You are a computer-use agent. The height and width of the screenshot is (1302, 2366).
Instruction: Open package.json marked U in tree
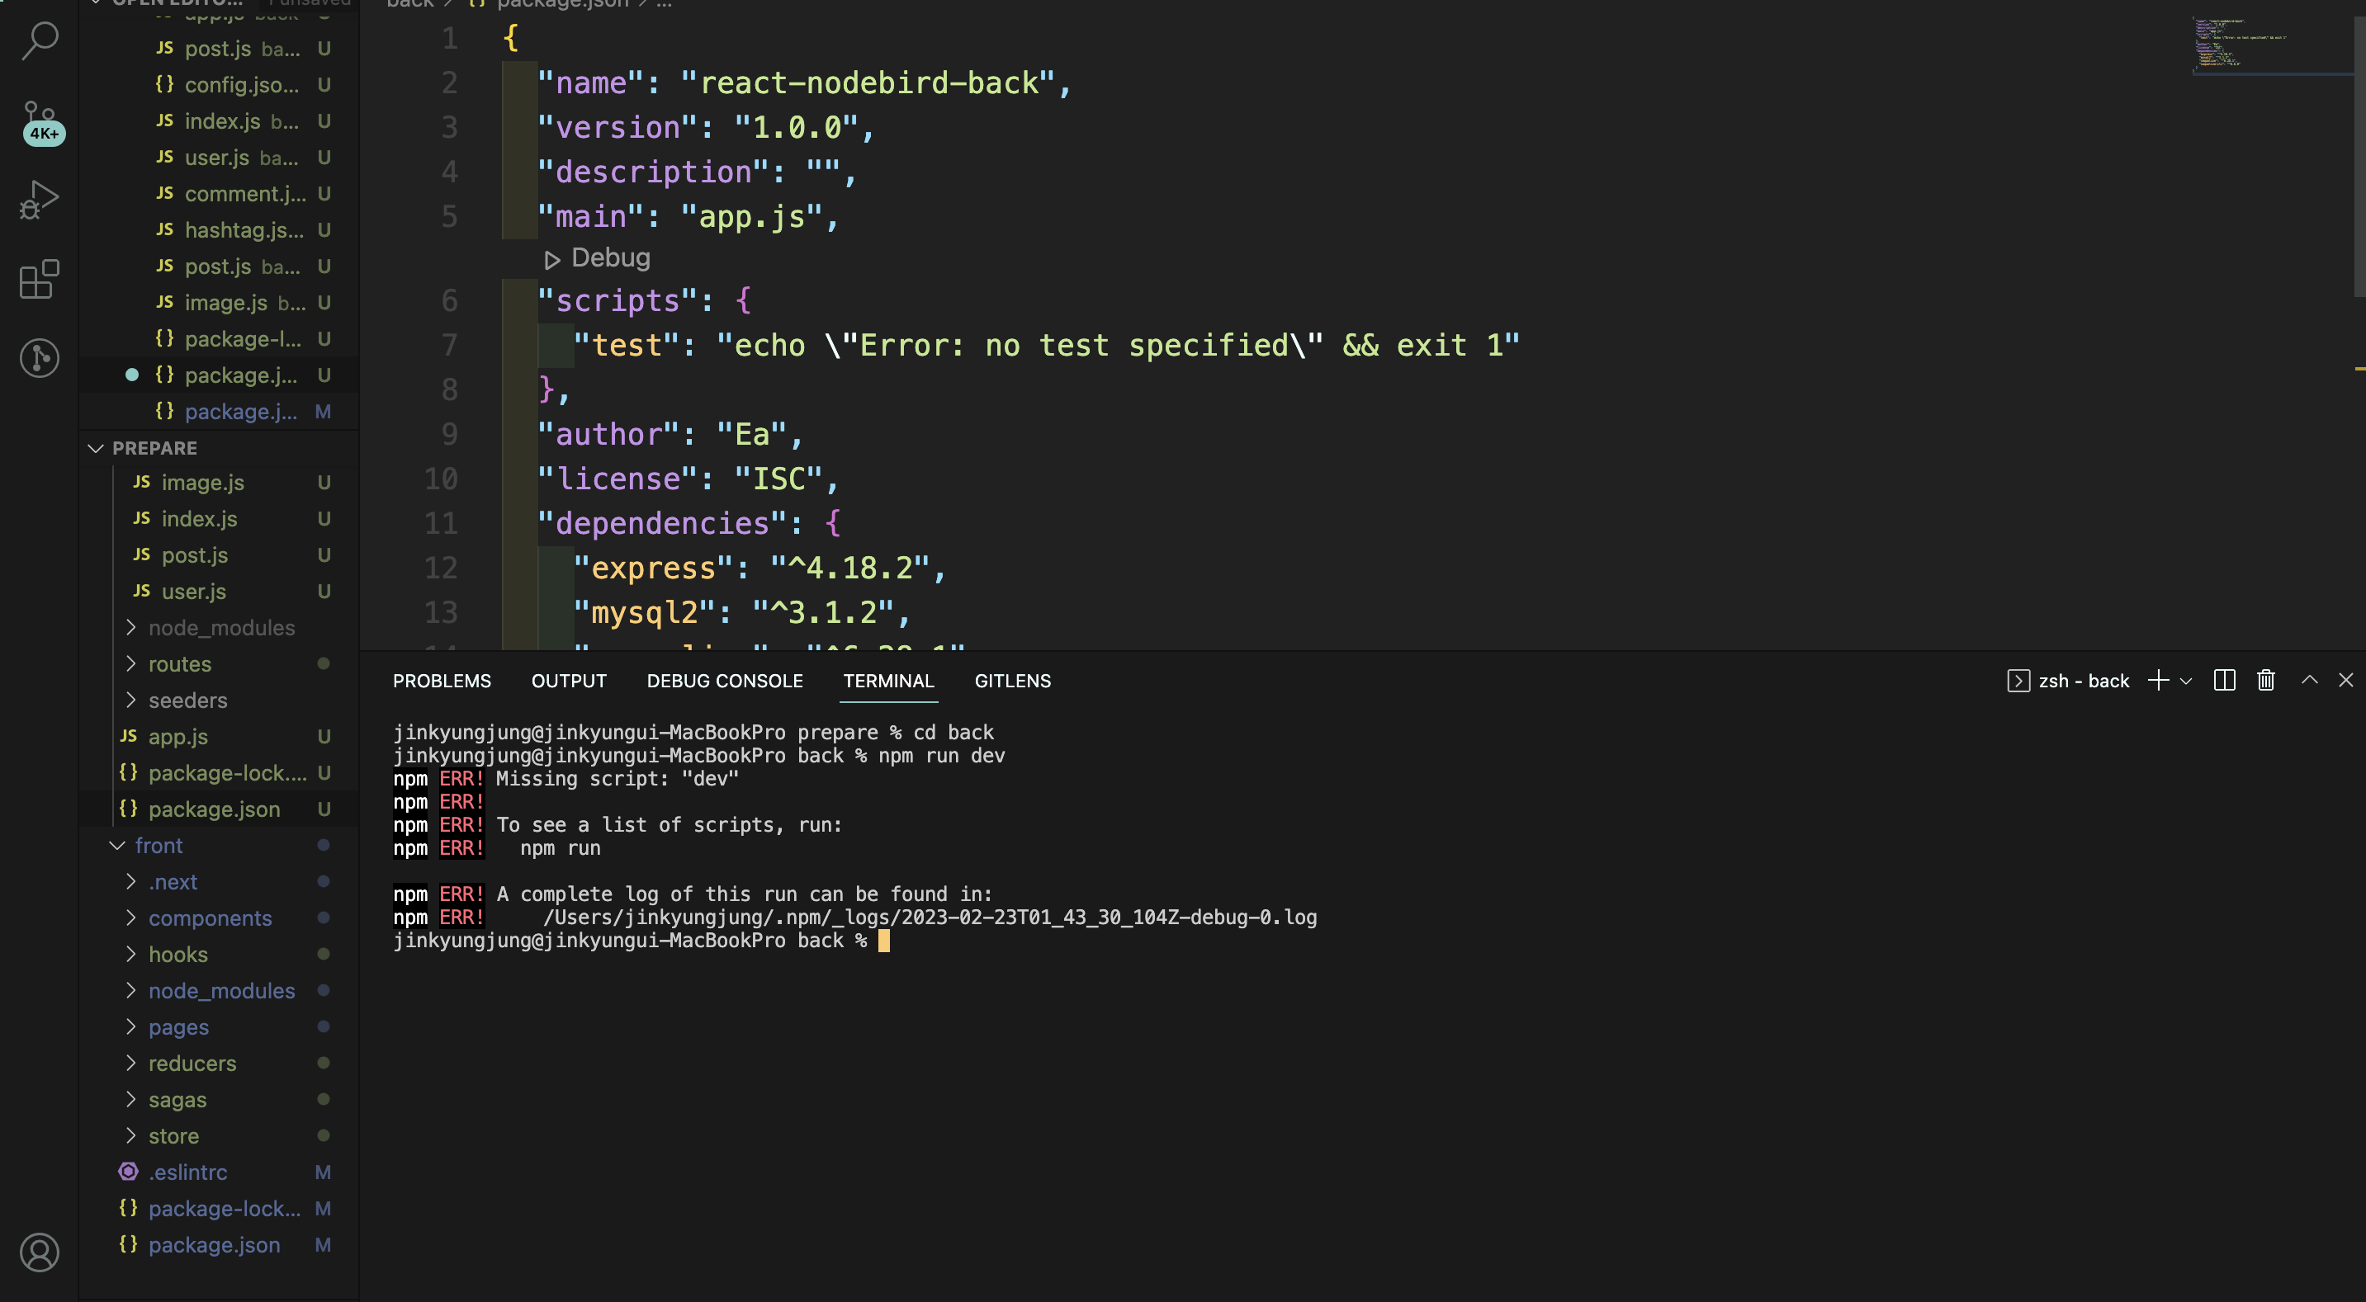pos(219,809)
